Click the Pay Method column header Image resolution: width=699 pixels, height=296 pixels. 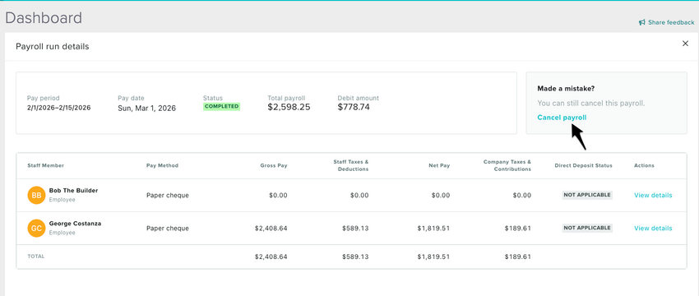click(162, 165)
